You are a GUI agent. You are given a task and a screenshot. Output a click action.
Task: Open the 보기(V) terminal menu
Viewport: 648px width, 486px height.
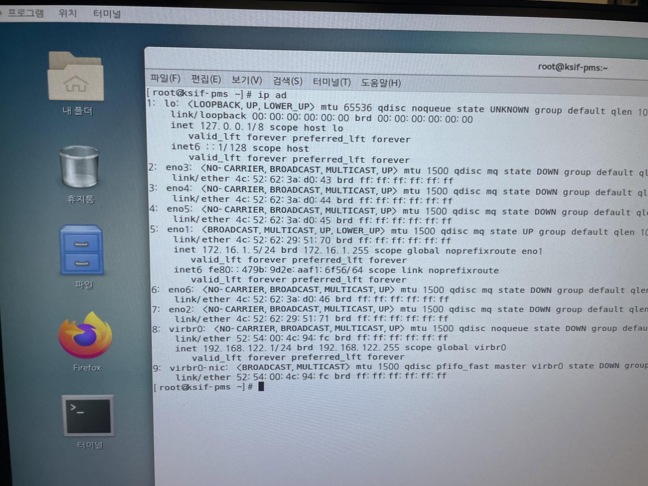point(247,80)
